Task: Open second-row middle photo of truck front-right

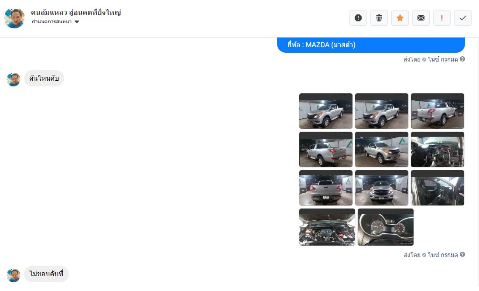Action: pyautogui.click(x=382, y=149)
